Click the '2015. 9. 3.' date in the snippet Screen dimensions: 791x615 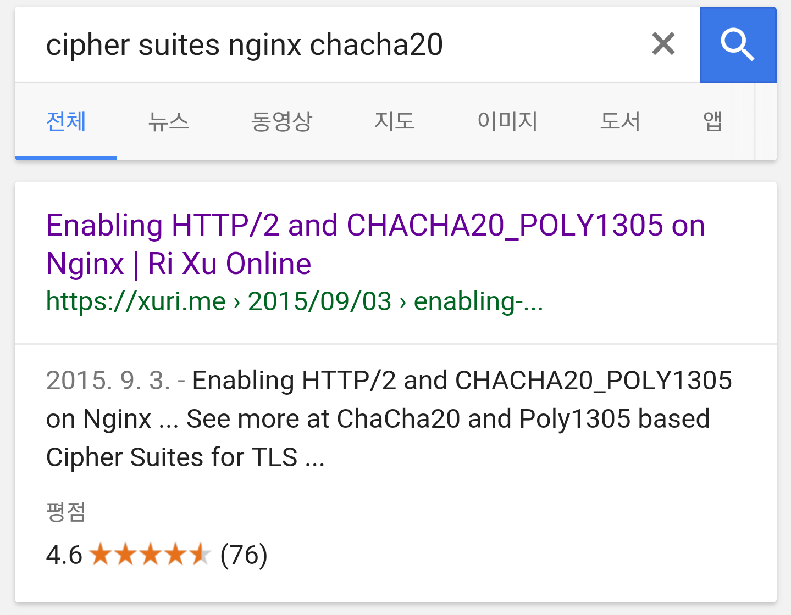pos(108,381)
